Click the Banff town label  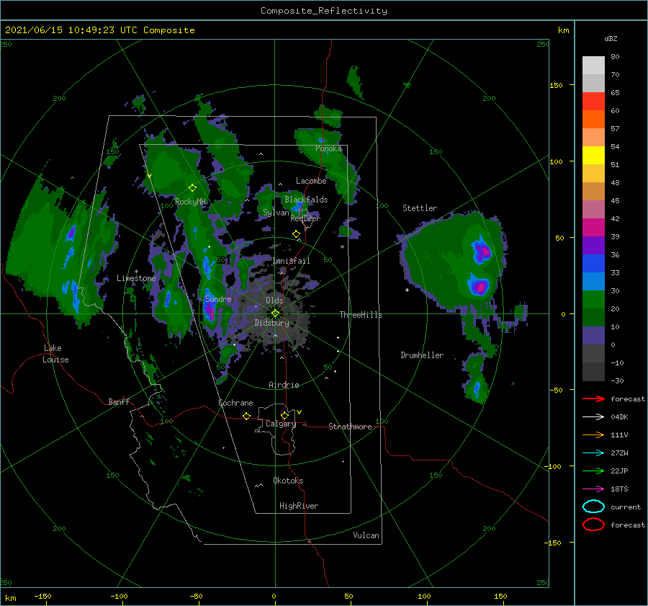coord(119,401)
